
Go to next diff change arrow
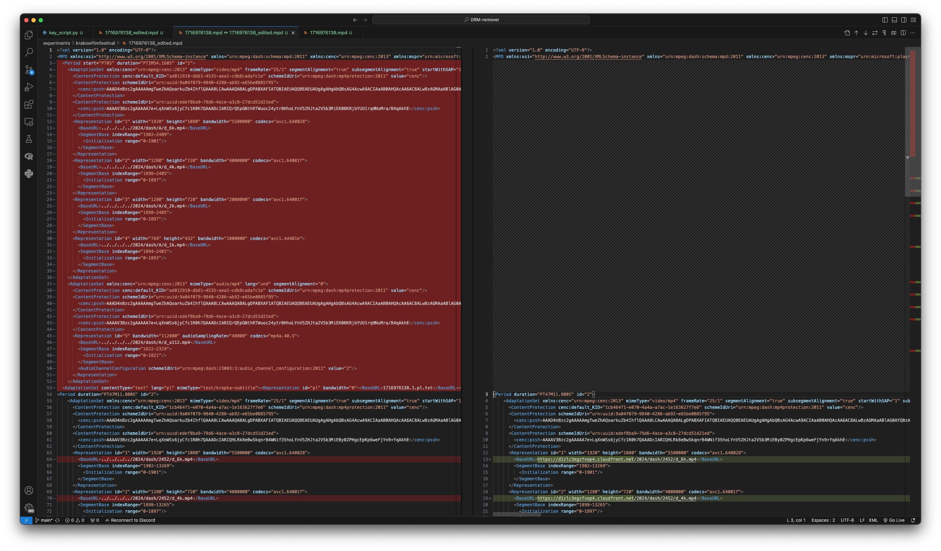(x=866, y=33)
